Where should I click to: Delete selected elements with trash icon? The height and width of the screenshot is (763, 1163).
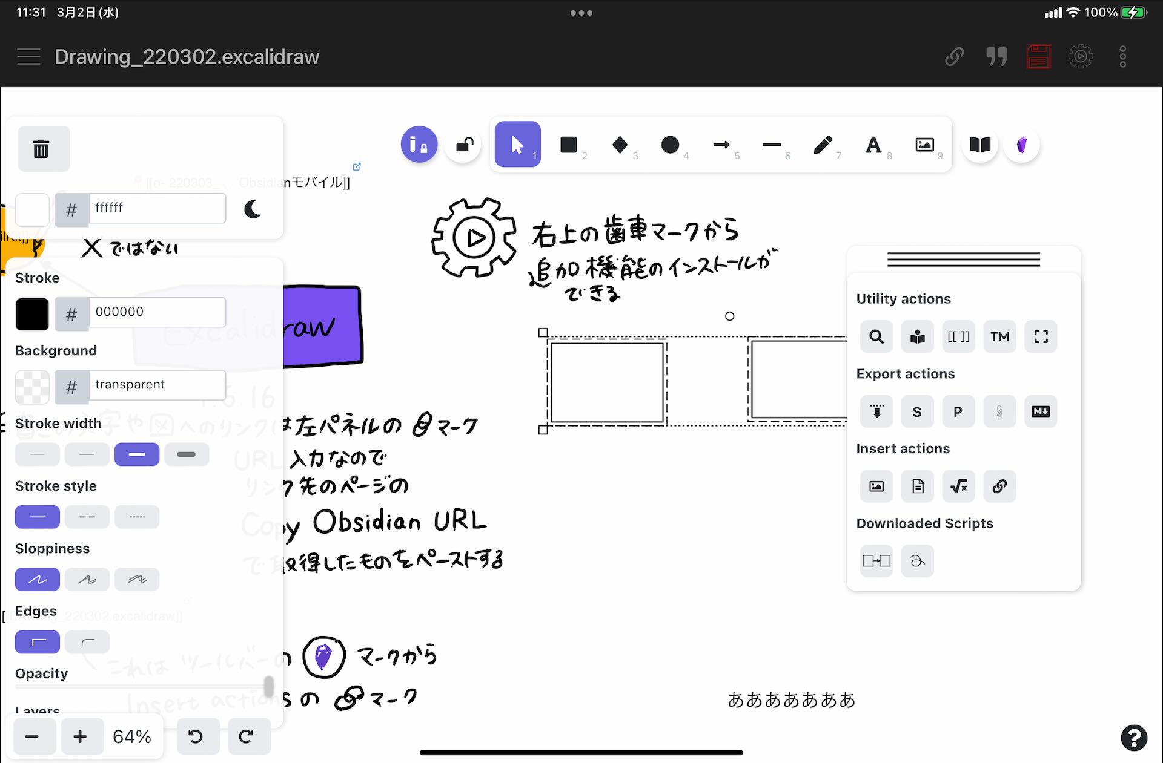point(41,149)
